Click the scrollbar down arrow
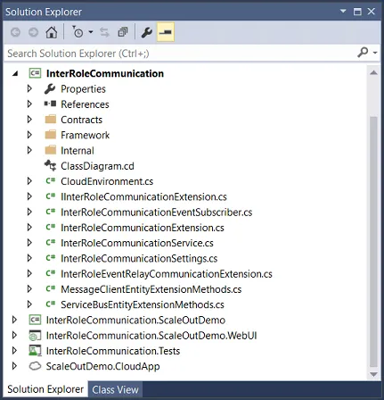The height and width of the screenshot is (400, 384). click(x=373, y=374)
